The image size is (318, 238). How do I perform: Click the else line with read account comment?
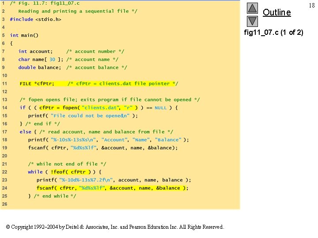[x=96, y=132]
